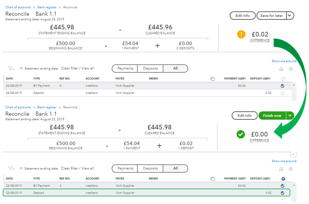Click the green checkmark icon beside £0.00 difference
The height and width of the screenshot is (204, 309).
tap(241, 134)
